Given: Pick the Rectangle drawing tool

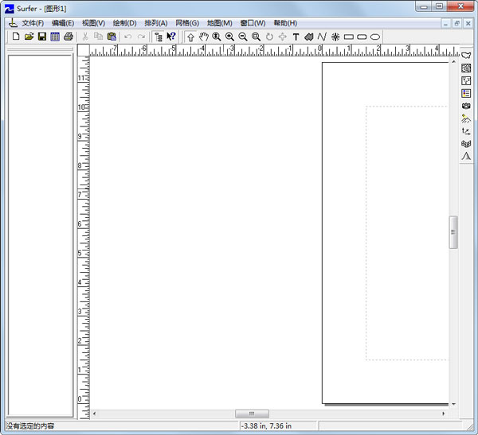Looking at the screenshot, I should [x=348, y=37].
